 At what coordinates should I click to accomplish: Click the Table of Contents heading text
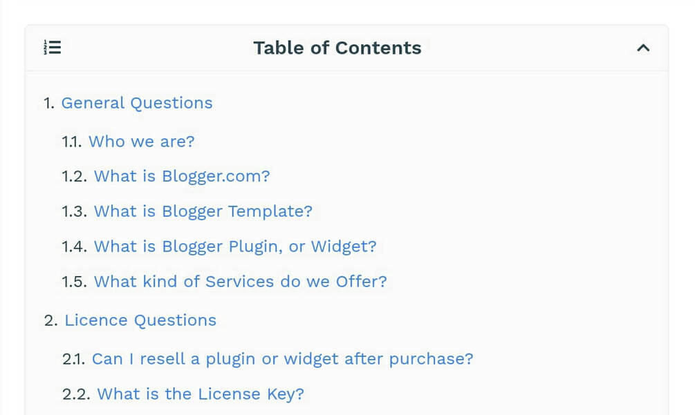pyautogui.click(x=337, y=48)
